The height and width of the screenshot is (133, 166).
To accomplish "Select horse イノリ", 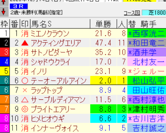I will pyautogui.click(x=39, y=71).
